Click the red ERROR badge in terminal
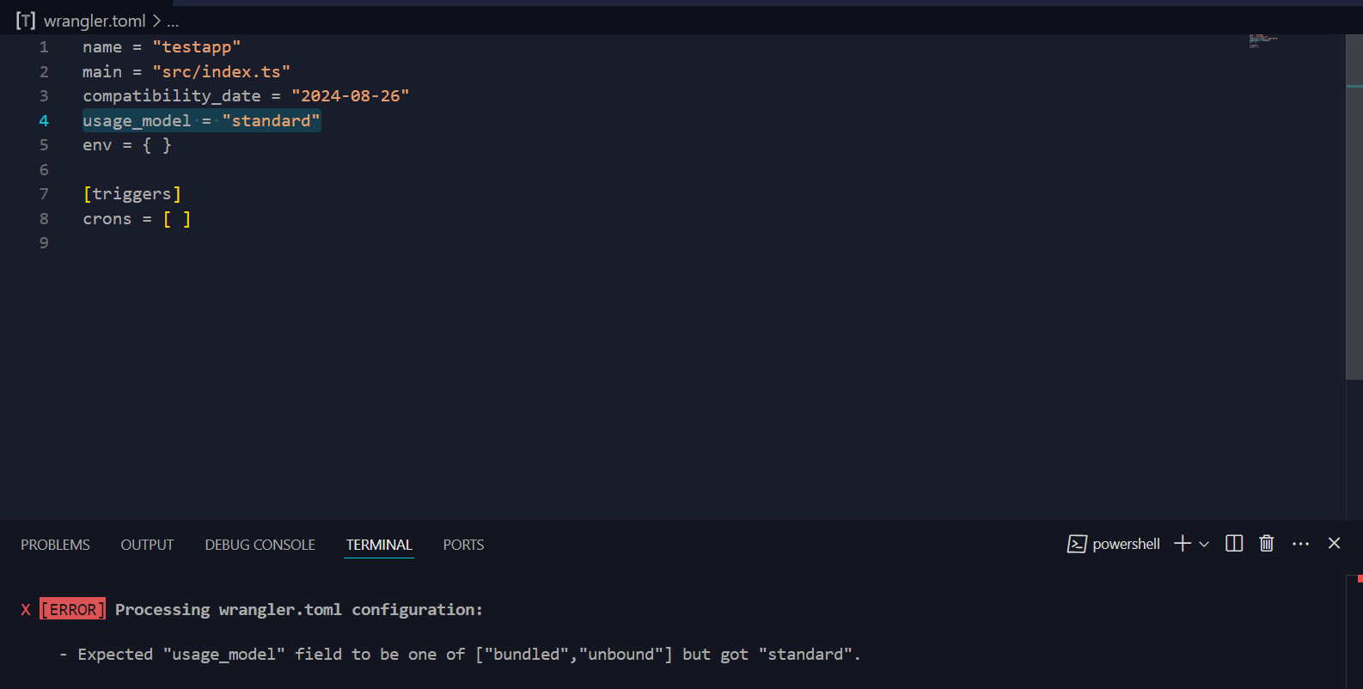1363x689 pixels. [x=73, y=609]
